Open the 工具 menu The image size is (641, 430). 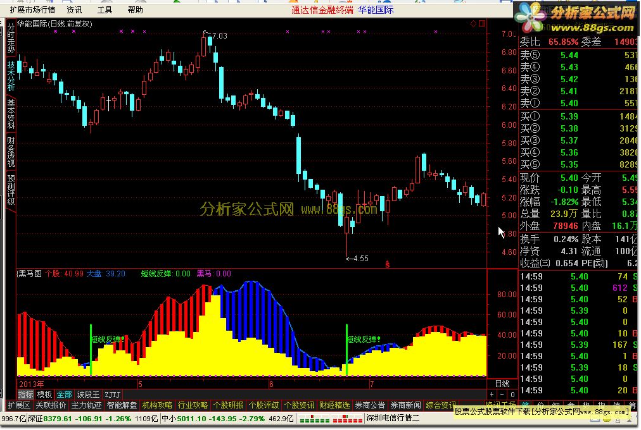(105, 9)
